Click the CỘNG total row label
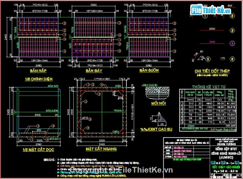 tap(191, 126)
